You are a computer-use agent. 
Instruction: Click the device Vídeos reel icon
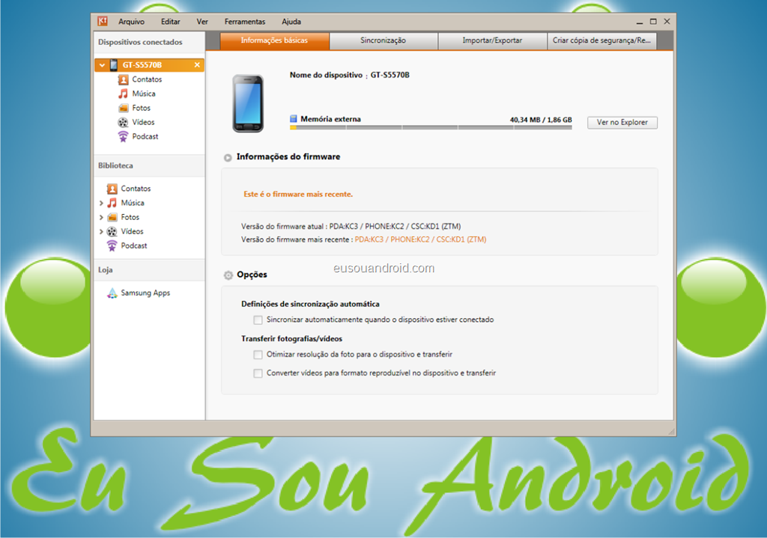(x=124, y=122)
